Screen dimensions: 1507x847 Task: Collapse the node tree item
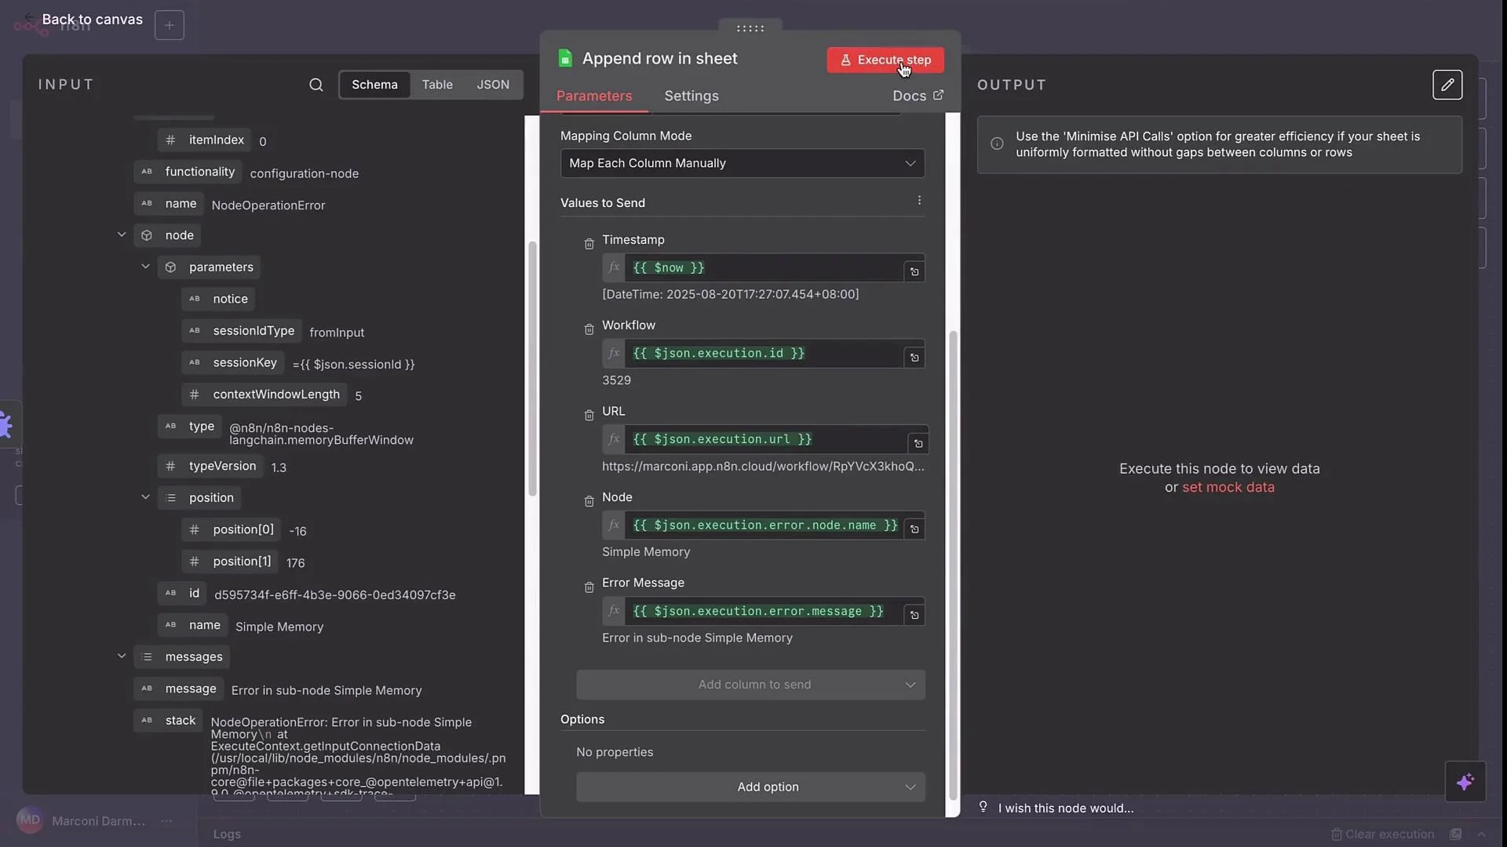pyautogui.click(x=122, y=234)
